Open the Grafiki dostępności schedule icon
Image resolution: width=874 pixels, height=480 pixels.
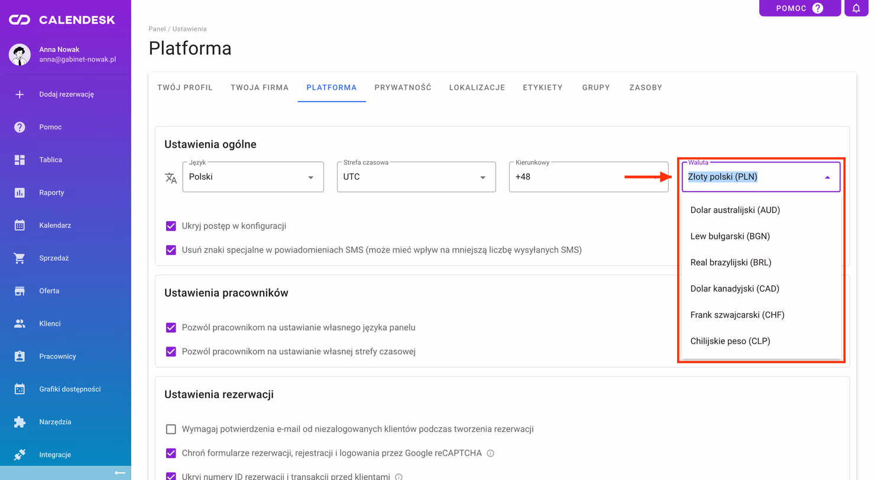[x=20, y=389]
